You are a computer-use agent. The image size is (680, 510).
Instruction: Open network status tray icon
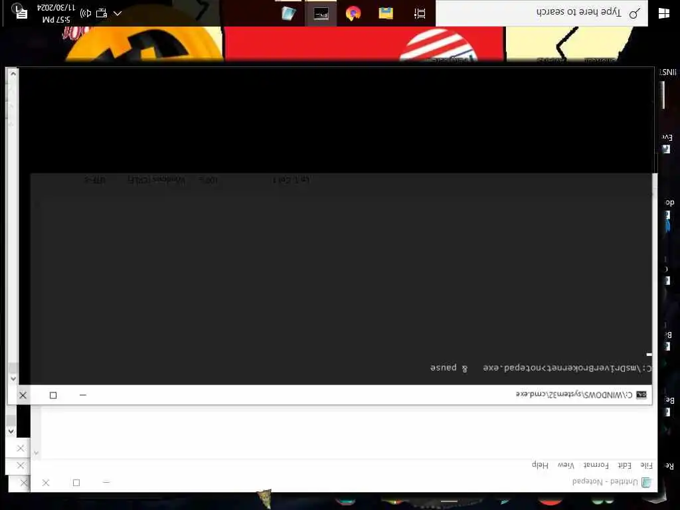(102, 13)
